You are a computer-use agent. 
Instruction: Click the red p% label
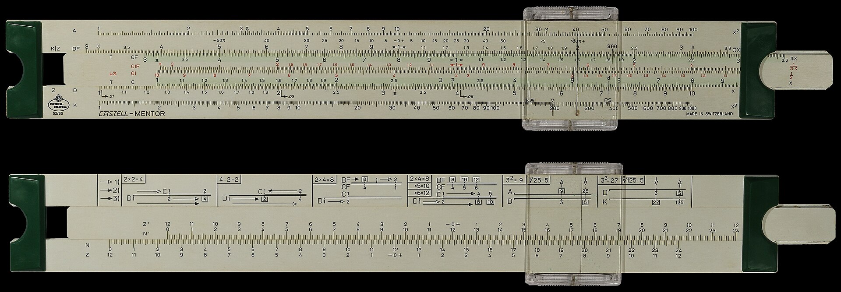pyautogui.click(x=113, y=73)
